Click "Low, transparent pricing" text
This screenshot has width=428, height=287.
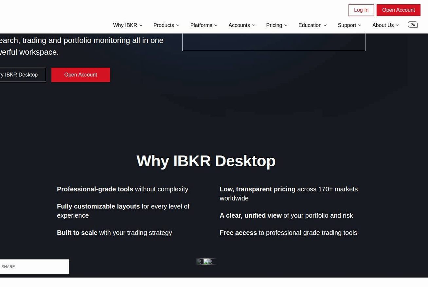258,189
